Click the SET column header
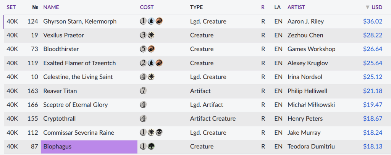The height and width of the screenshot is (155, 391). 11,7
